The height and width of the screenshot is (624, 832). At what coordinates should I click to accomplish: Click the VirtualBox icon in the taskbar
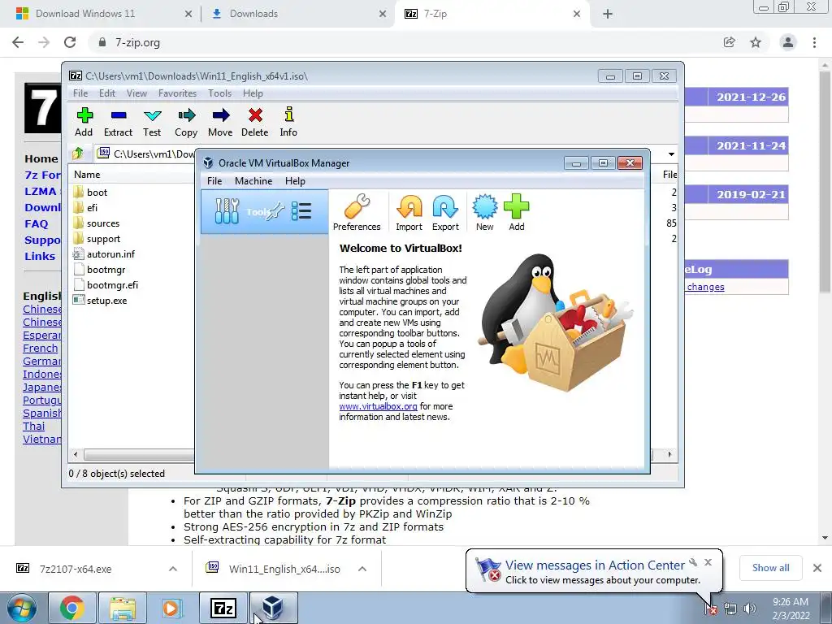click(273, 609)
